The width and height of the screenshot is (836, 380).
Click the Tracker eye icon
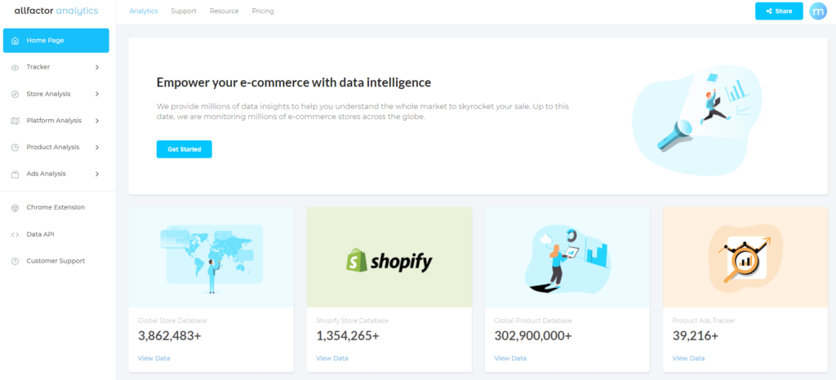coord(15,68)
